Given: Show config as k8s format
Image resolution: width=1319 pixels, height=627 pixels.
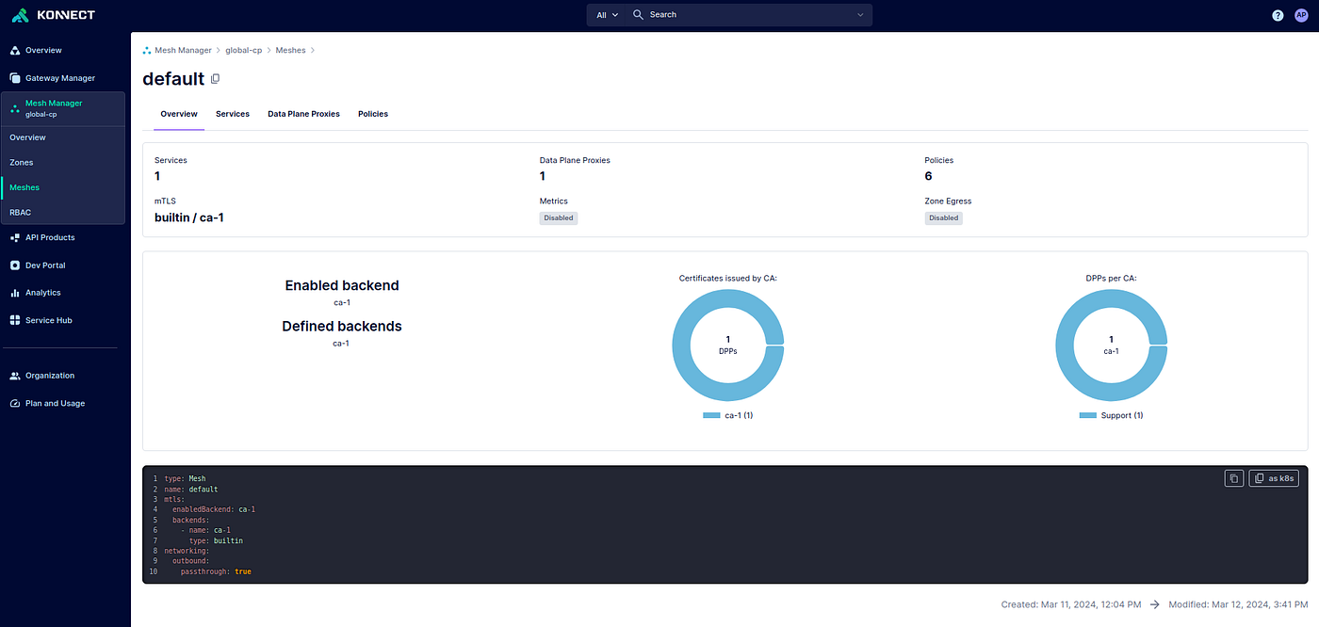Looking at the screenshot, I should [x=1275, y=478].
